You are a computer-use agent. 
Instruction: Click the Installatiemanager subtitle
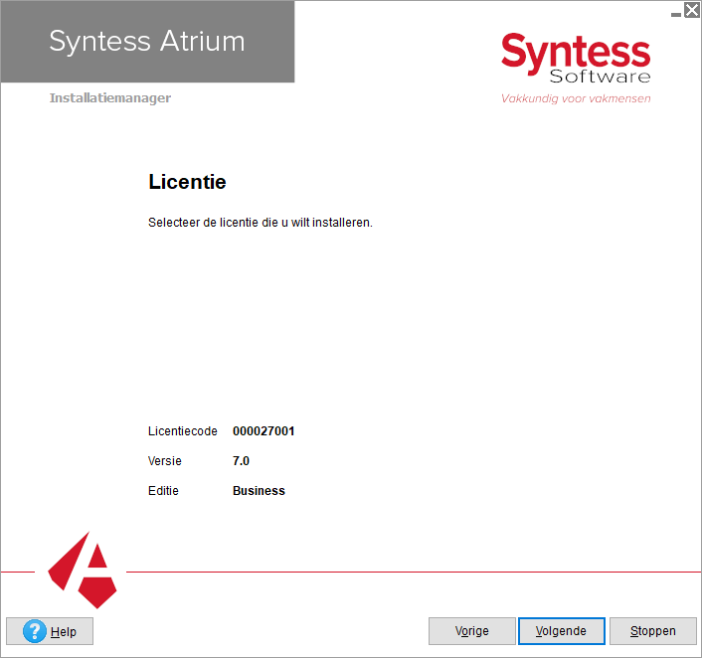click(110, 98)
